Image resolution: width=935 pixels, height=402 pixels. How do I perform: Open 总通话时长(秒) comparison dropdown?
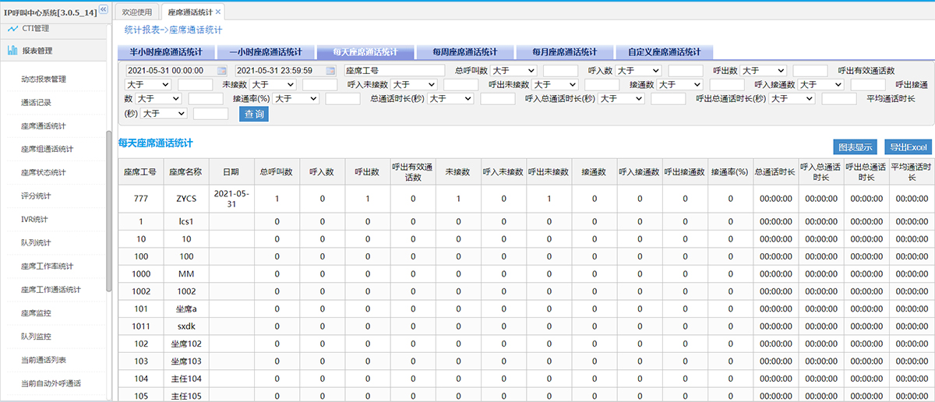coord(450,98)
